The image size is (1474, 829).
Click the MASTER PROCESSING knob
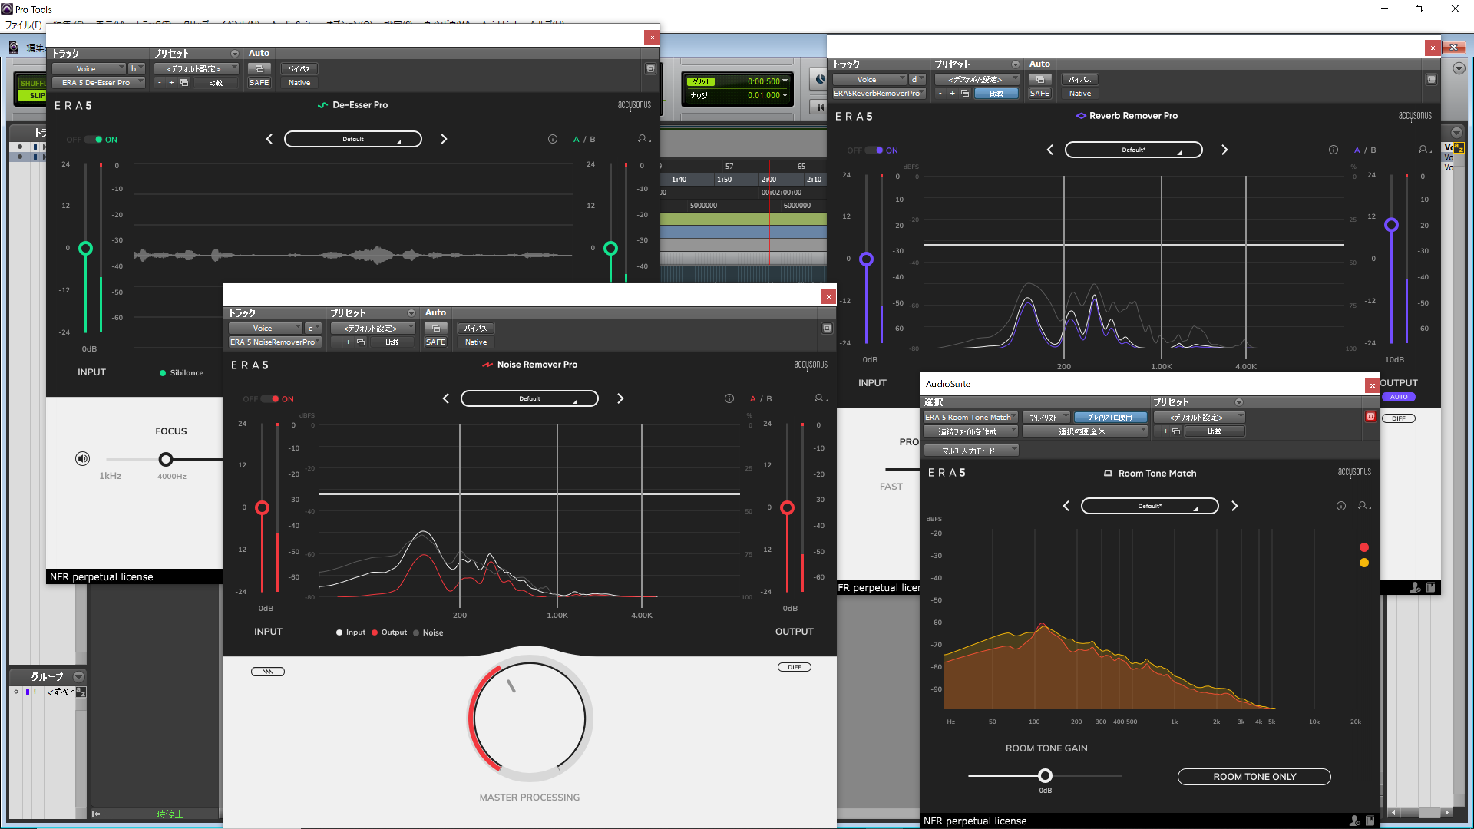coord(530,718)
